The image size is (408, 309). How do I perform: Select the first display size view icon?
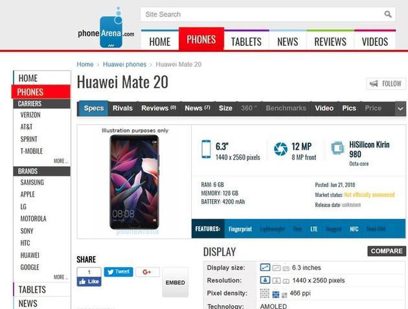click(x=265, y=267)
